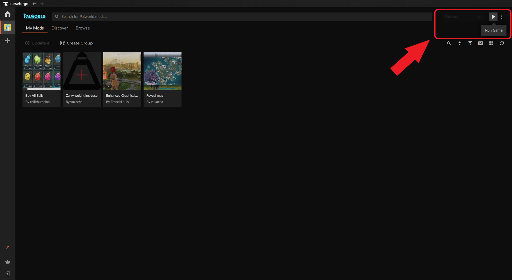Switch to grid view icon
The width and height of the screenshot is (512, 280).
point(491,43)
